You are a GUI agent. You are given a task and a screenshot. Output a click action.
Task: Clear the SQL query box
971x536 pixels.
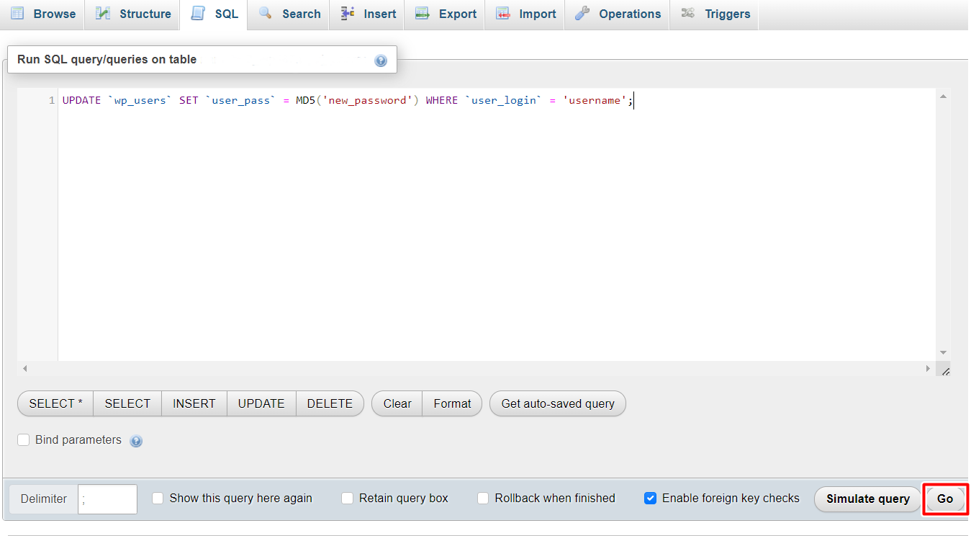[397, 403]
